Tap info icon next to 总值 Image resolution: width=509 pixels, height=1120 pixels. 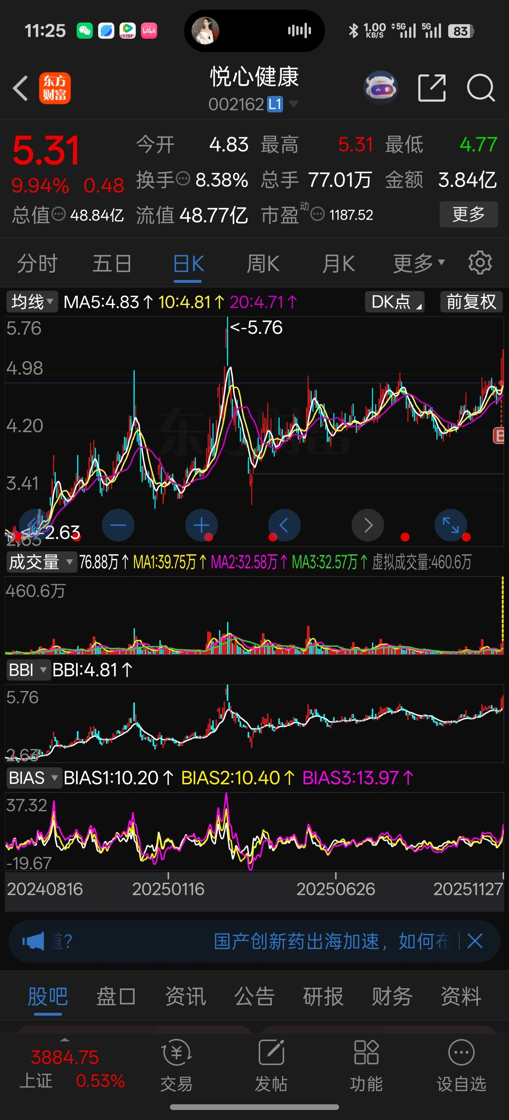click(x=58, y=214)
